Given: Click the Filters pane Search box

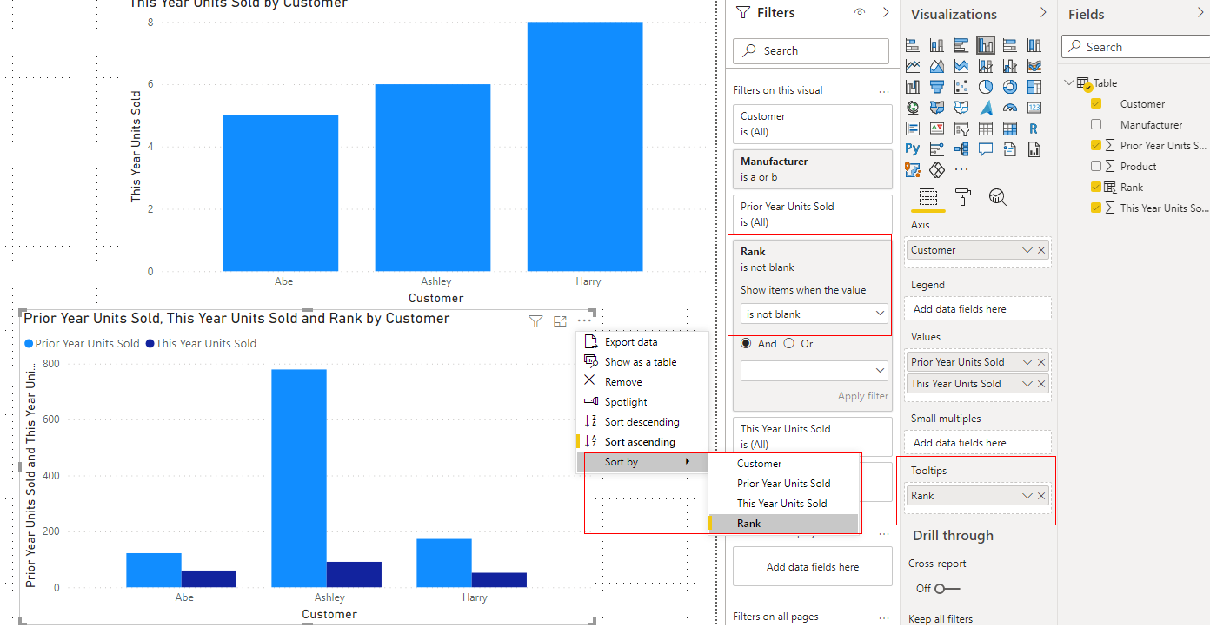Looking at the screenshot, I should tap(811, 51).
